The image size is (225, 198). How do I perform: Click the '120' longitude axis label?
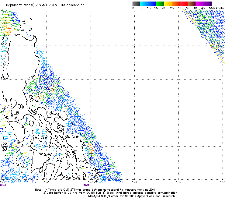click(x=2, y=182)
